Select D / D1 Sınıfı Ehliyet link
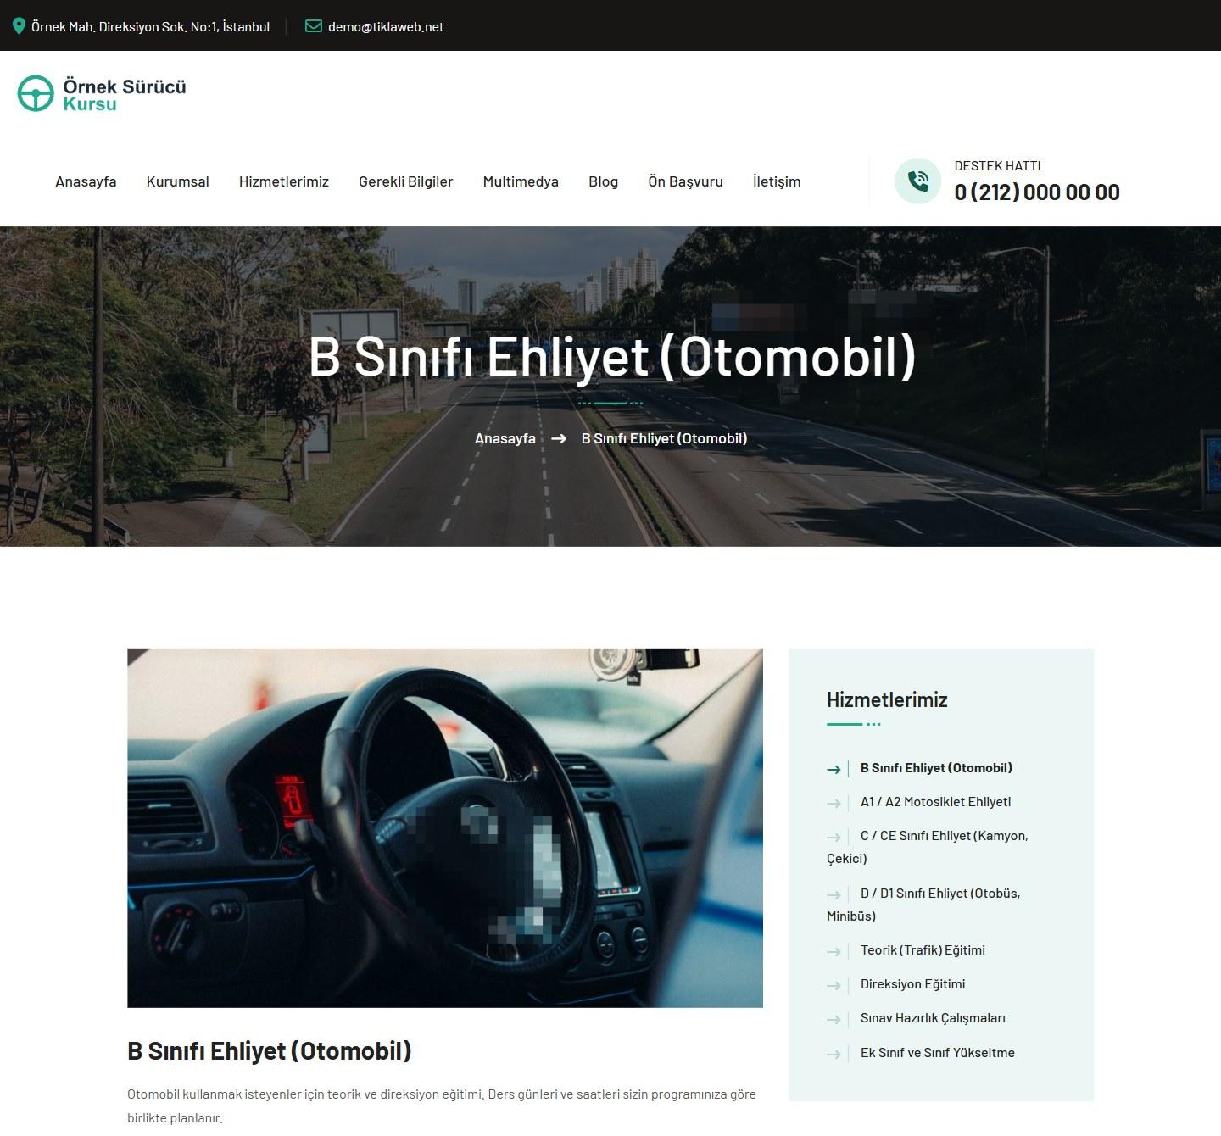This screenshot has height=1136, width=1221. [x=923, y=905]
